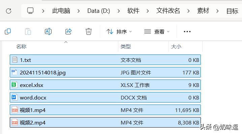
Task: Click the text file icon of 1.txt
Action: (x=15, y=60)
